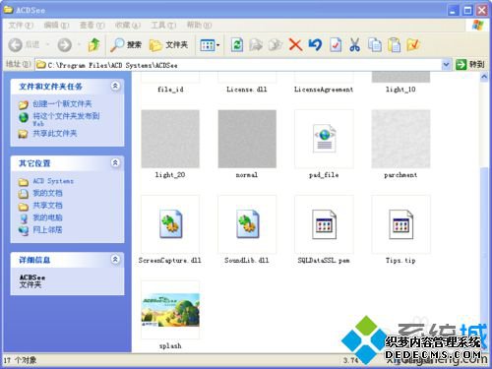Screen dimensions: 492x369
Task: Open the File menu
Action: [x=21, y=25]
